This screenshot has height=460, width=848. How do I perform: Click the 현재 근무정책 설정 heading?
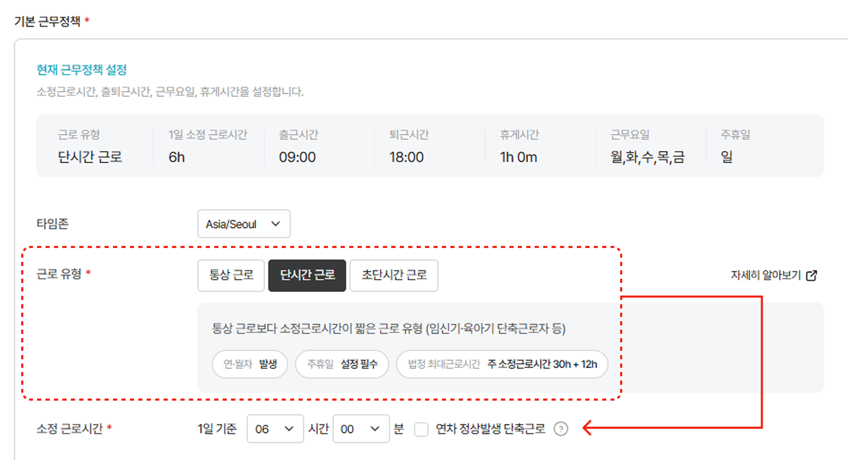82,70
